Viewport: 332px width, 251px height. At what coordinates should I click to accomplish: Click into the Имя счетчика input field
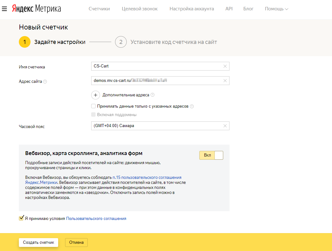pyautogui.click(x=157, y=66)
